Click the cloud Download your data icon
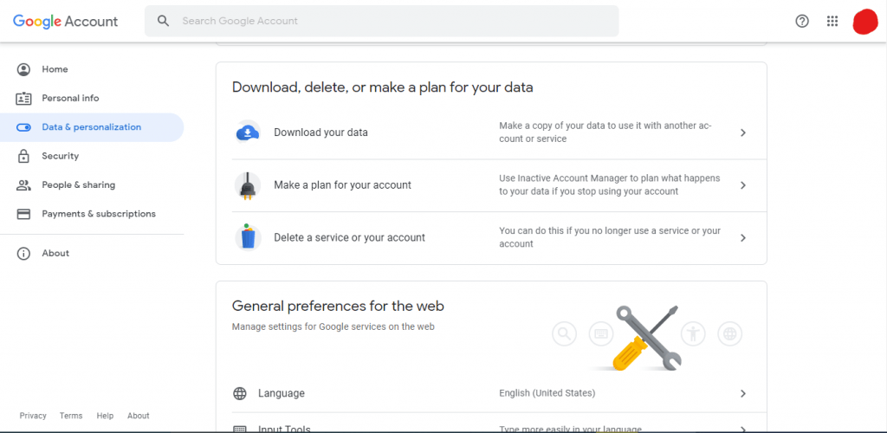This screenshot has width=887, height=433. (247, 132)
